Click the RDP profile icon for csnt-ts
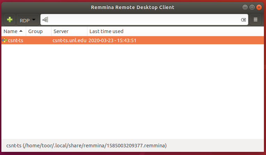The height and width of the screenshot is (155, 266). (x=4, y=40)
